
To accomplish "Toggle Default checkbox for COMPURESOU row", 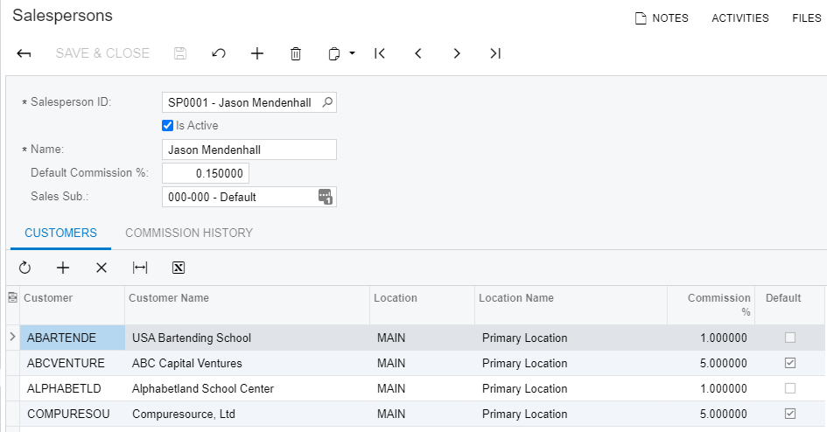I will coord(790,414).
